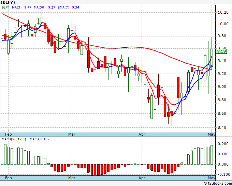Click the 9.00 price axis label

[x=222, y=87]
